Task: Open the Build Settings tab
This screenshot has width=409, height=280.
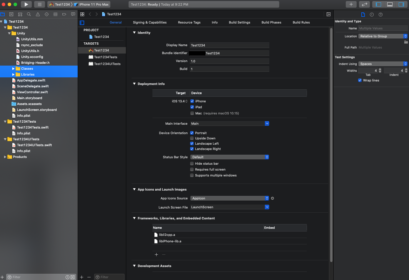Action: tap(240, 22)
